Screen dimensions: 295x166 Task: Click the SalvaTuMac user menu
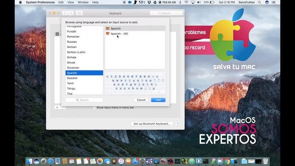(247, 2)
